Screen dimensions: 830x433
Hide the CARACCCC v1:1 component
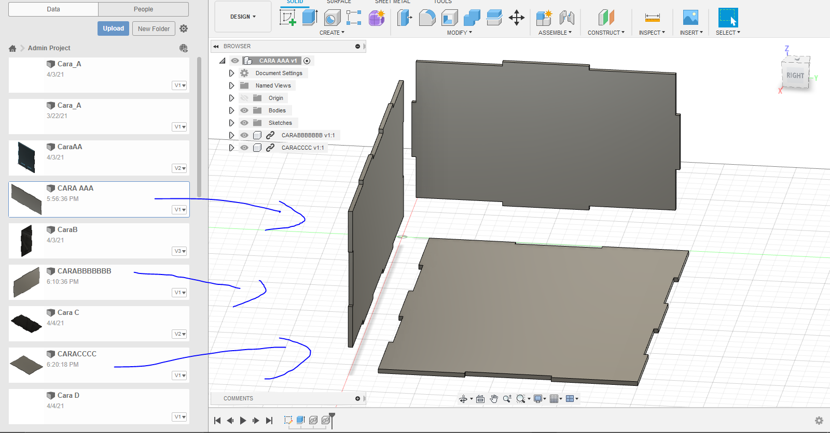click(244, 148)
